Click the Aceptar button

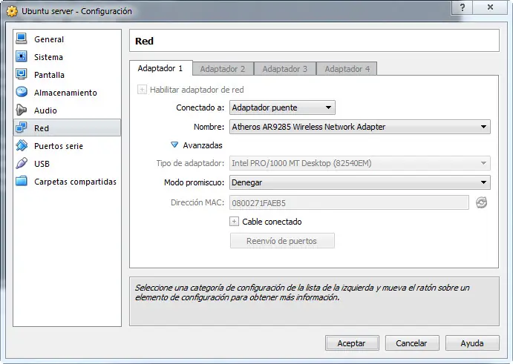pyautogui.click(x=352, y=343)
